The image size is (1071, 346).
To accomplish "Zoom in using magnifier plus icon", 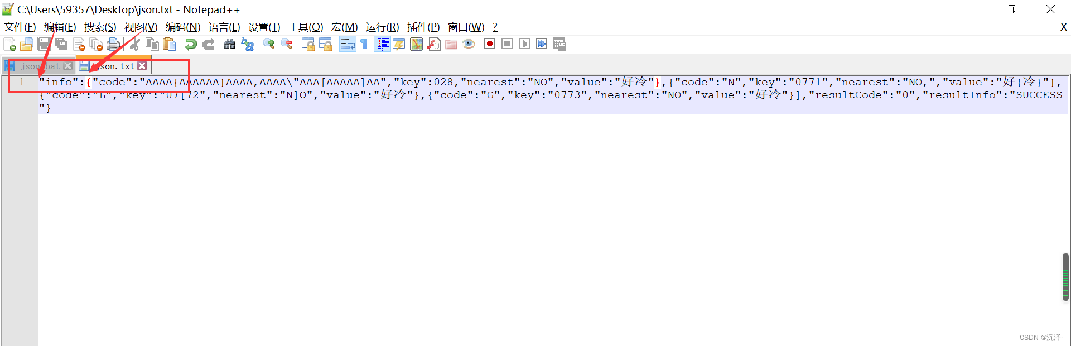I will pos(269,44).
